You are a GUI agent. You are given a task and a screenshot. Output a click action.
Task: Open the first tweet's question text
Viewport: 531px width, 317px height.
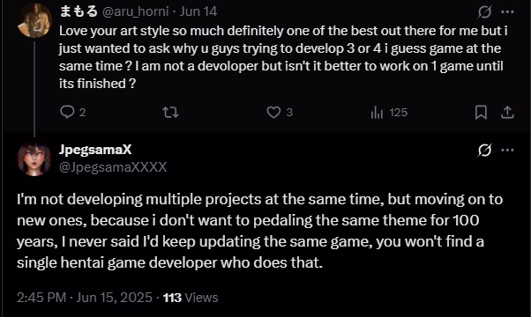pos(283,57)
